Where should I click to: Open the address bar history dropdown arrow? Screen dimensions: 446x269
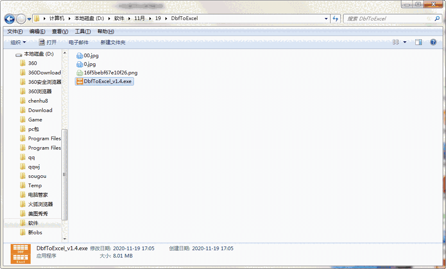(326, 18)
